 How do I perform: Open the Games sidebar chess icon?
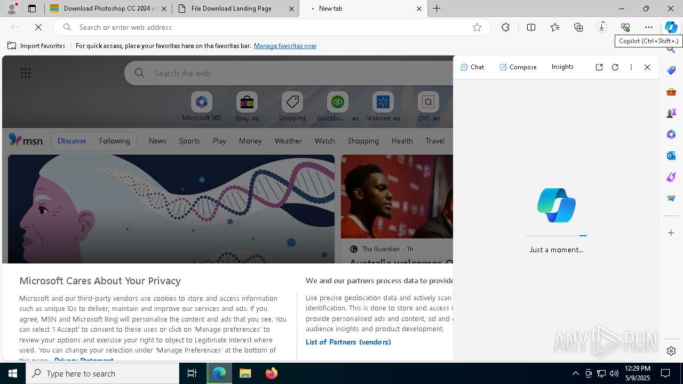(671, 113)
